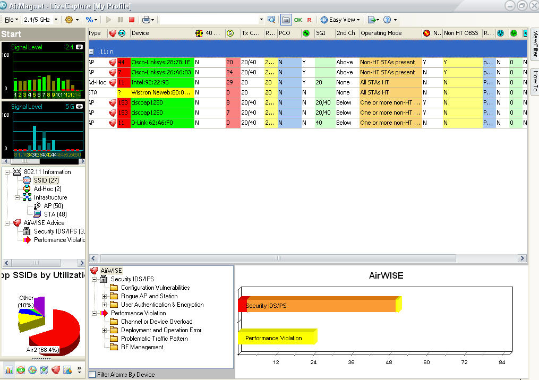Sort by the PCO column header
539x380 pixels.
point(289,33)
